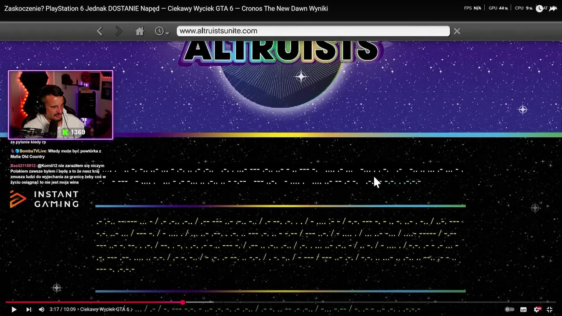Image resolution: width=562 pixels, height=316 pixels.
Task: Click the Watch Later clock icon
Action: [x=539, y=8]
